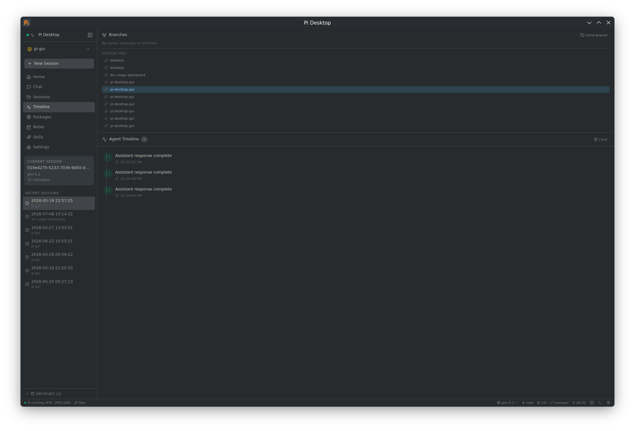This screenshot has height=431, width=635.
Task: Open recent session 2026-05-19 21:20:33
Action: pyautogui.click(x=59, y=271)
